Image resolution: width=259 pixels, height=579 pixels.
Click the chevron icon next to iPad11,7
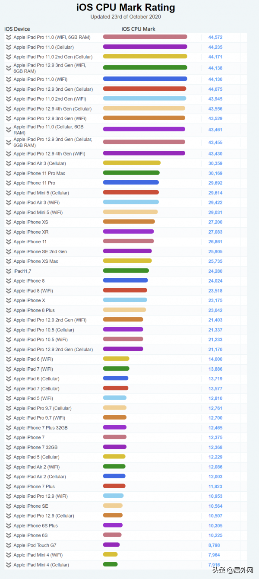pyautogui.click(x=8, y=271)
